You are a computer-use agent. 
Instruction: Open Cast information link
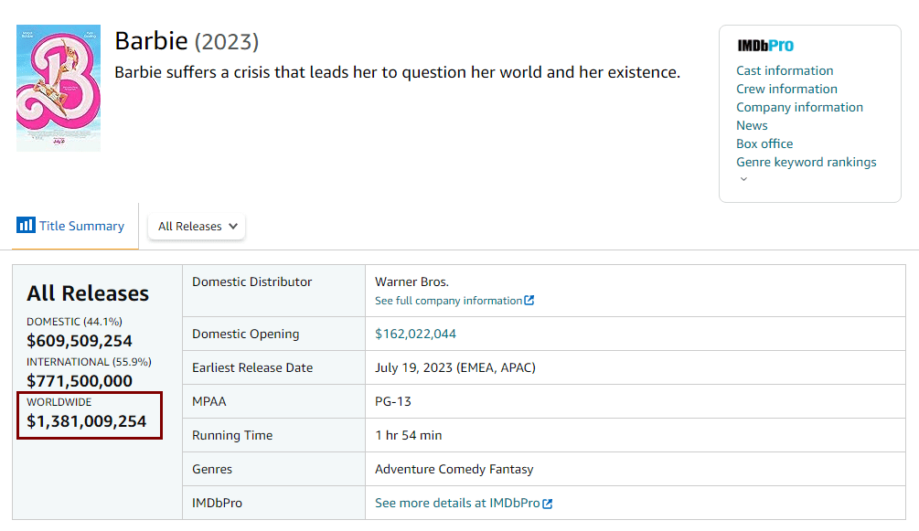pos(785,70)
